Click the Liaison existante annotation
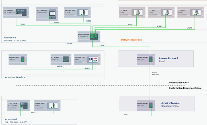This screenshot has width=207, height=125. click(155, 73)
